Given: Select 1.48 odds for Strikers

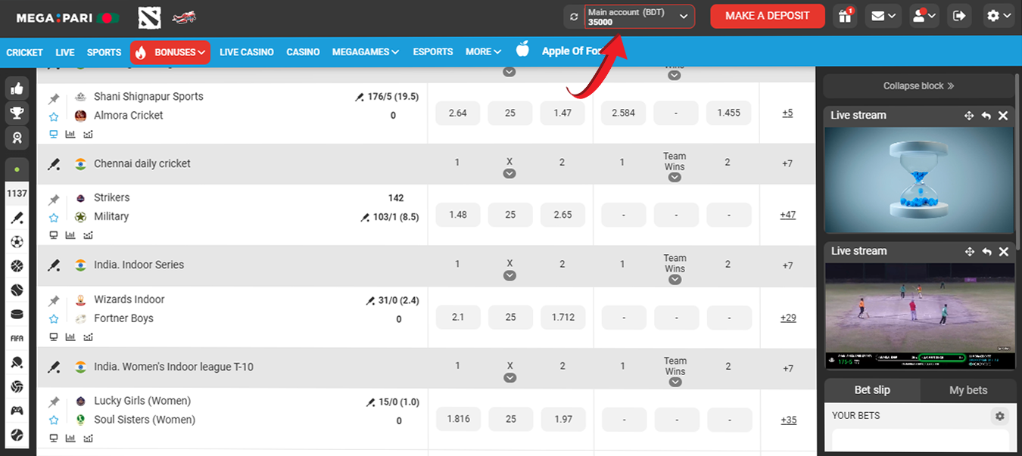Looking at the screenshot, I should pos(457,215).
